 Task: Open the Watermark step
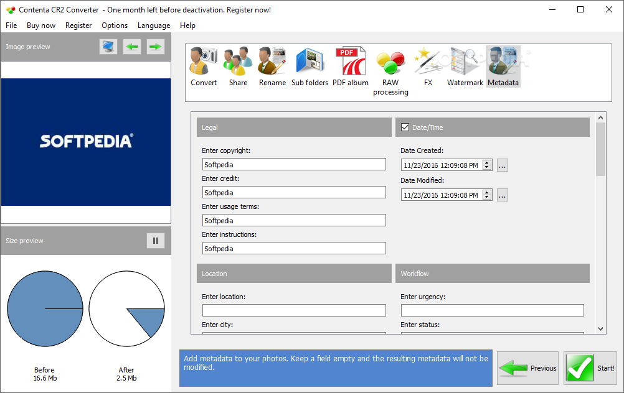click(465, 67)
